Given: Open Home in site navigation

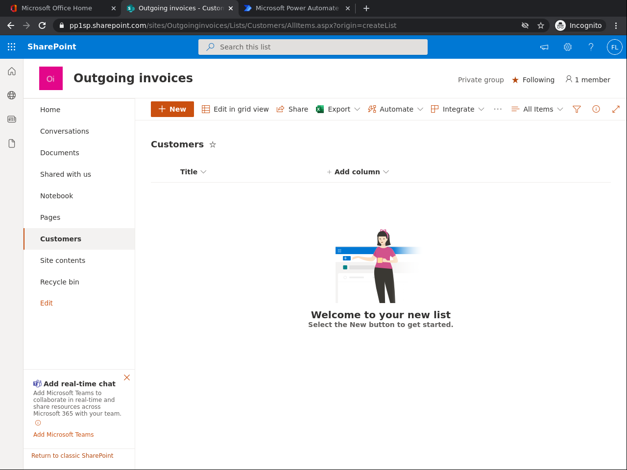Looking at the screenshot, I should (x=50, y=110).
